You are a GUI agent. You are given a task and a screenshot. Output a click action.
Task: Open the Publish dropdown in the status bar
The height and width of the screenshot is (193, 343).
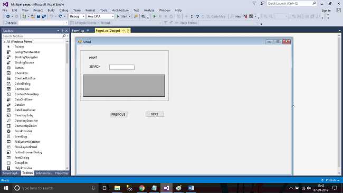(338, 180)
